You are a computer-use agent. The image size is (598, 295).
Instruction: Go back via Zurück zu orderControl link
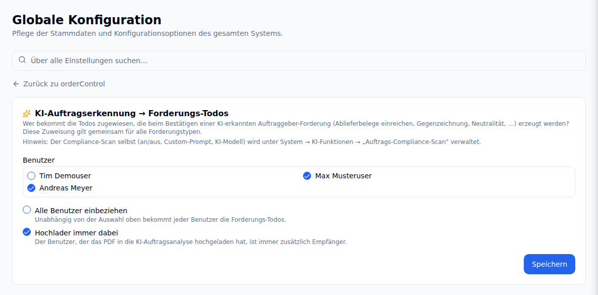[x=59, y=84]
